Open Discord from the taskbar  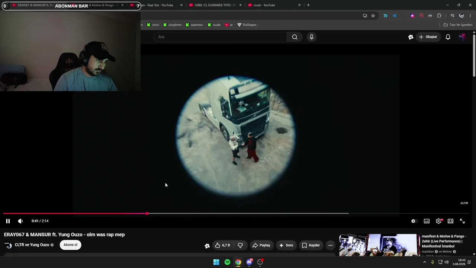coord(249,262)
